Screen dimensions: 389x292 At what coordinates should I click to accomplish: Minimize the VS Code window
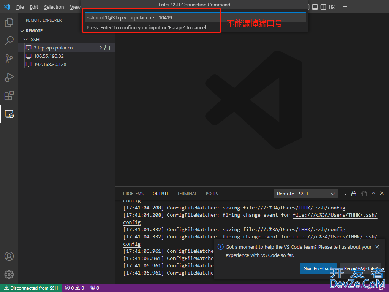coord(345,7)
